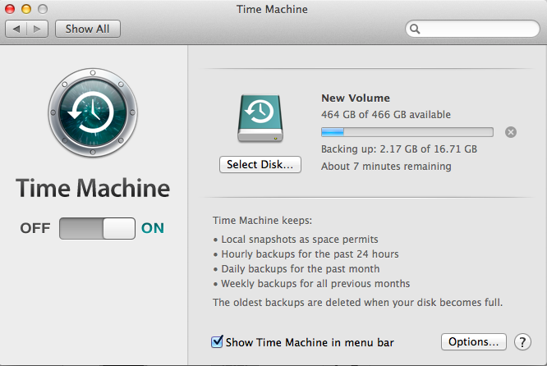Image resolution: width=547 pixels, height=366 pixels.
Task: Click the Backing up: 2.17 GB status
Action: coord(399,149)
